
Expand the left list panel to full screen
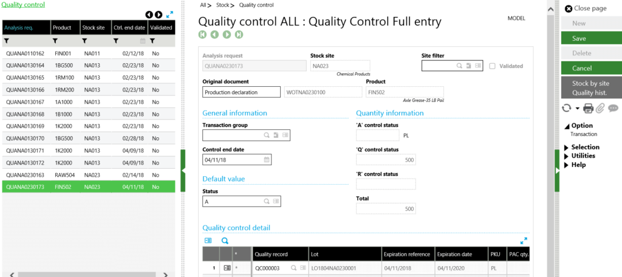170,15
